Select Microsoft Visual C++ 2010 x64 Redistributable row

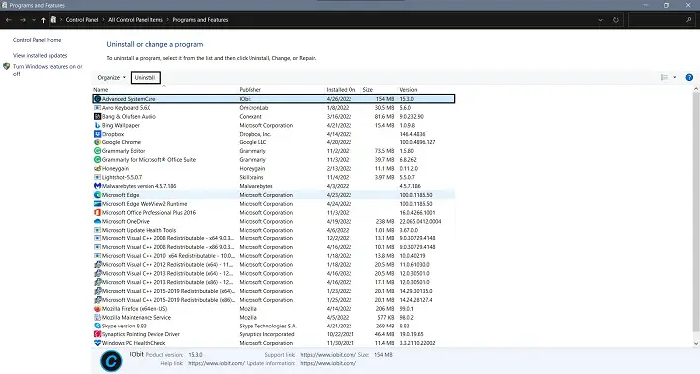pos(273,256)
